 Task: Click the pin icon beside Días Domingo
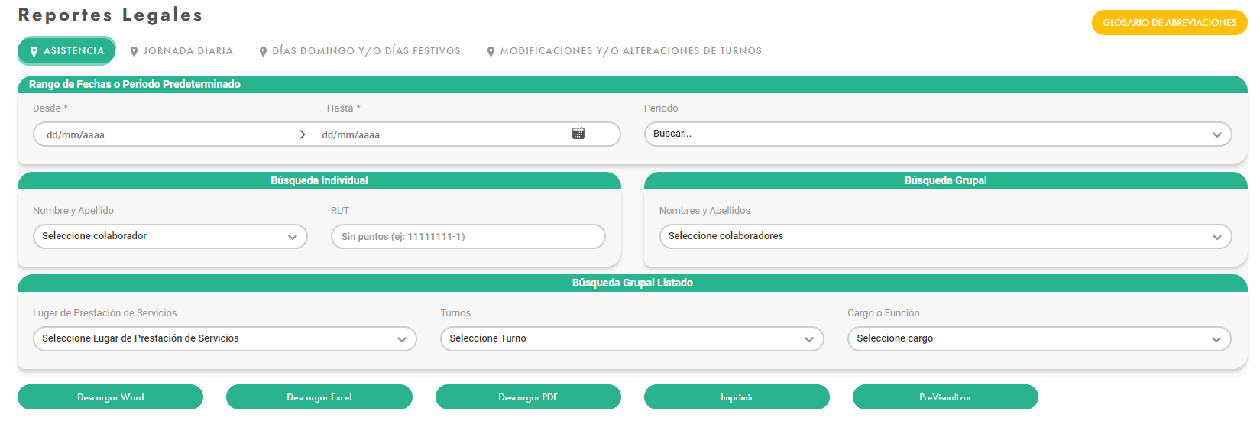pyautogui.click(x=263, y=51)
